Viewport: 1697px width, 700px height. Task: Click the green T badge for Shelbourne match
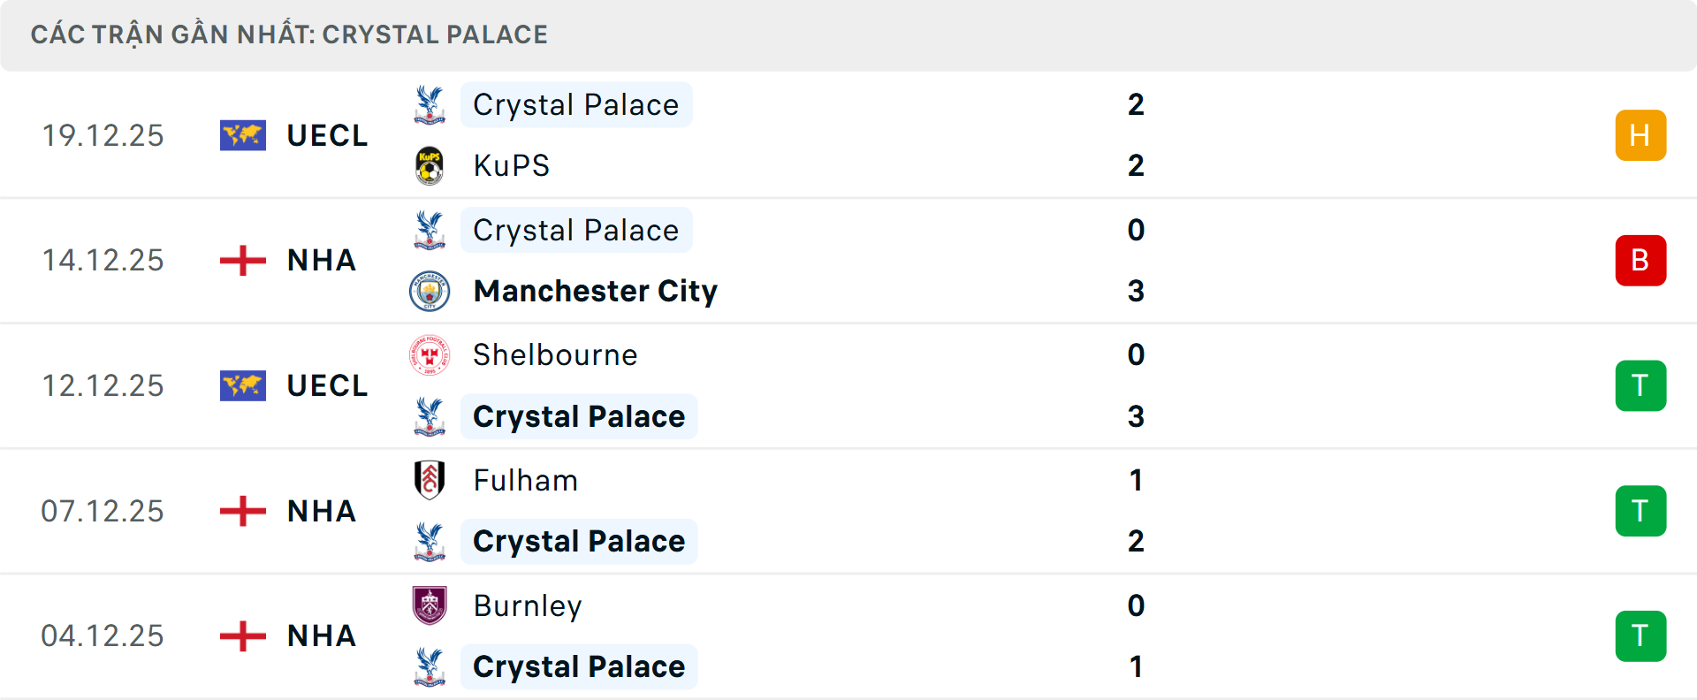coord(1640,385)
